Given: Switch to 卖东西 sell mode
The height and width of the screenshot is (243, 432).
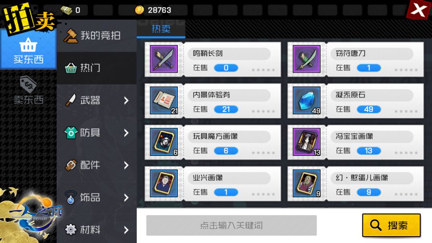Looking at the screenshot, I should click(x=28, y=91).
